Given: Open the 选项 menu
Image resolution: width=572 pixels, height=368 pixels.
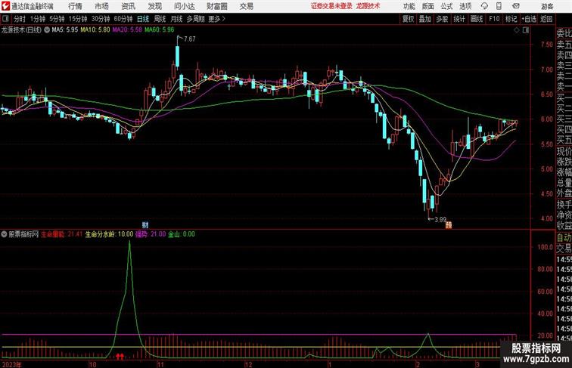Looking at the screenshot, I should [x=465, y=6].
